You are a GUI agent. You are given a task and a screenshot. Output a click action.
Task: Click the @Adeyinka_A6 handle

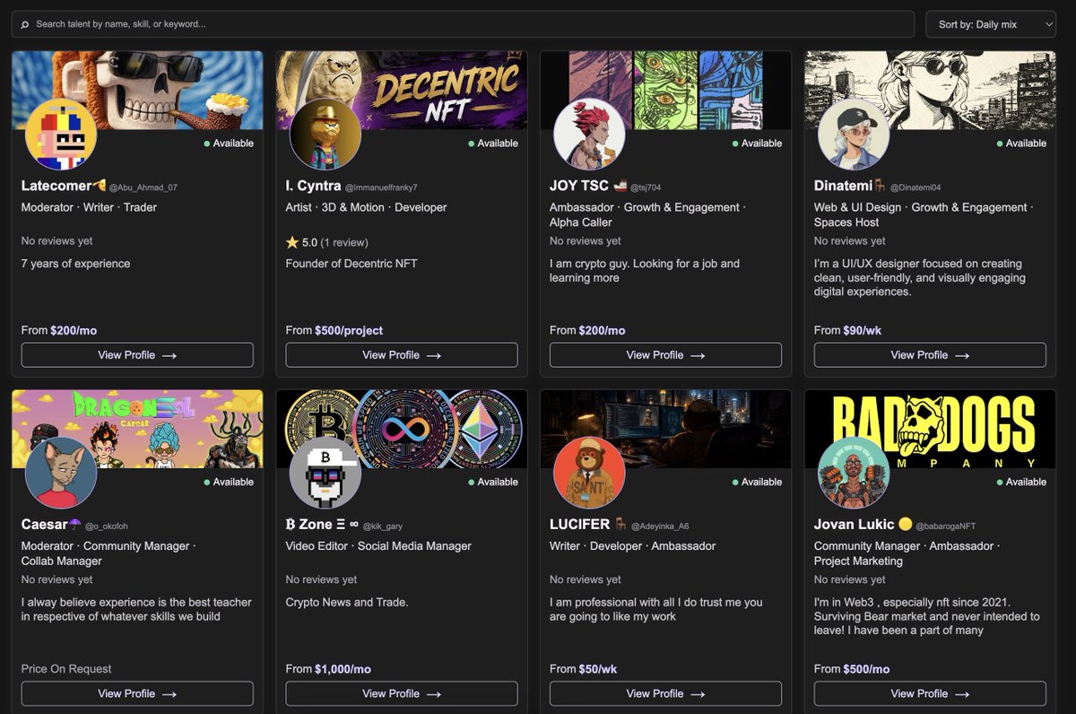click(660, 526)
